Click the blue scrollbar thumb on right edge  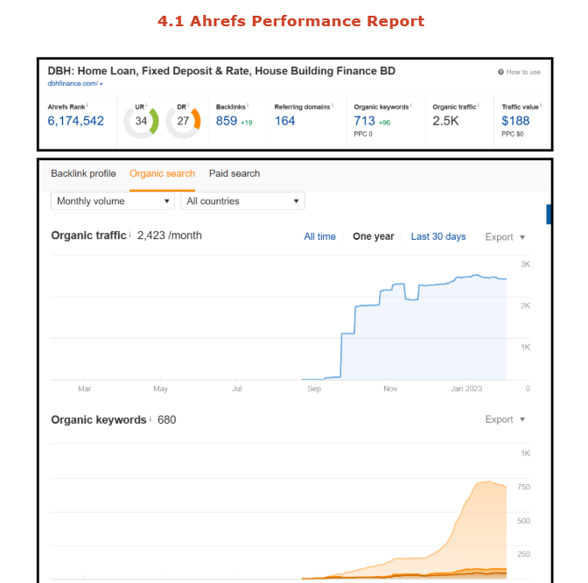[x=549, y=214]
